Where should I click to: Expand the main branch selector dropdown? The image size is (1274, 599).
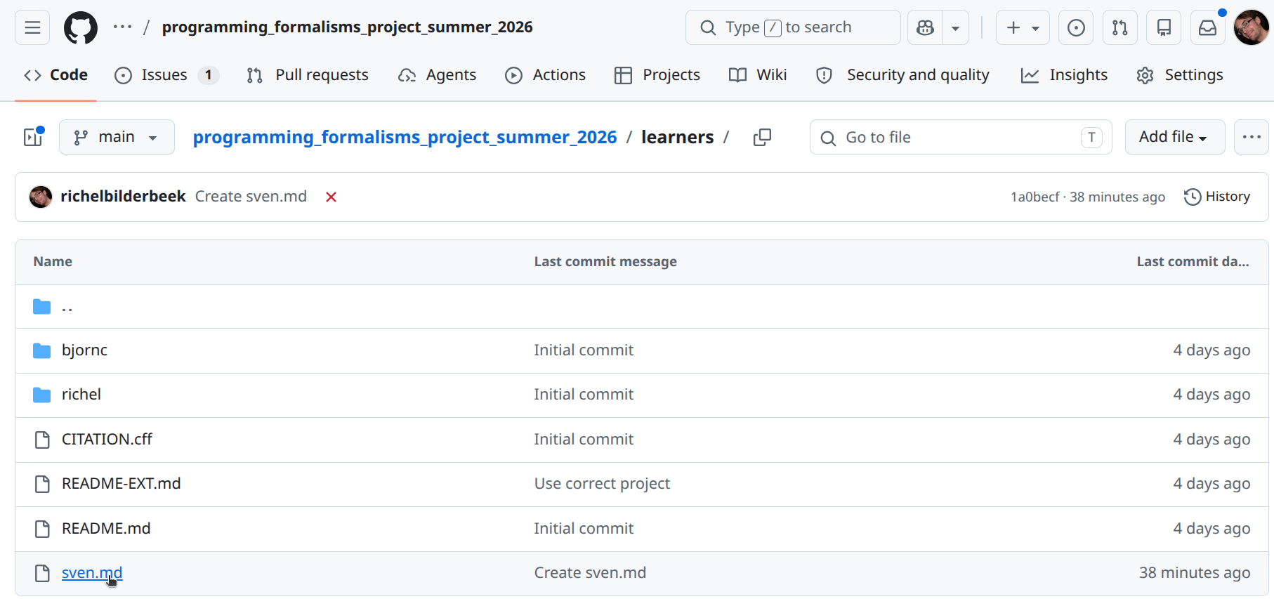tap(117, 137)
